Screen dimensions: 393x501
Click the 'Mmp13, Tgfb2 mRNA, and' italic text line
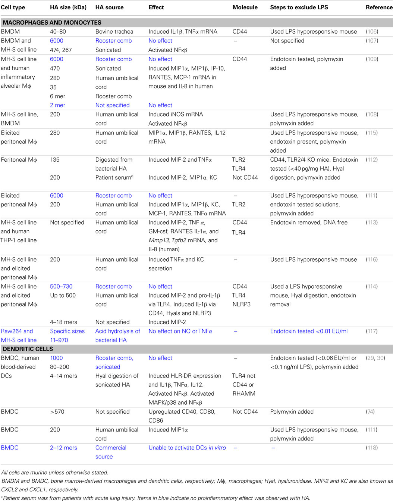click(183, 240)
